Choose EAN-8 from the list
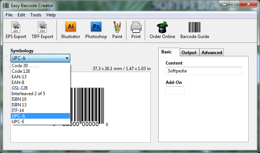The width and height of the screenshot is (260, 153). tap(40, 82)
